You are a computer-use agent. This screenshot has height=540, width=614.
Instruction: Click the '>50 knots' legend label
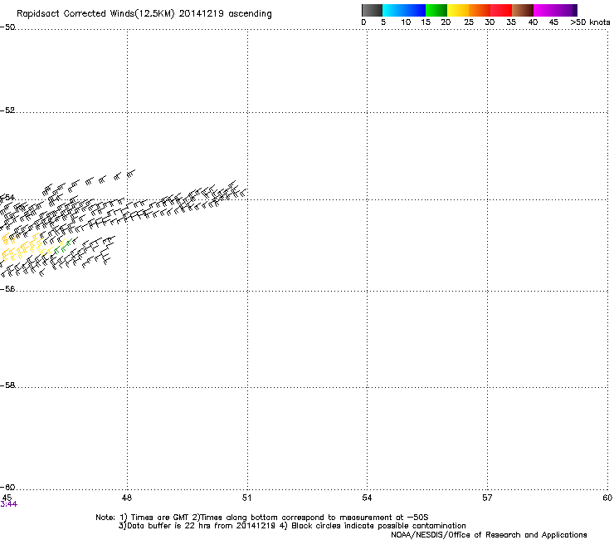pos(590,22)
